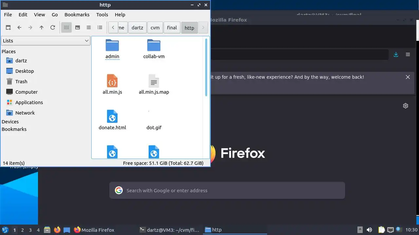Select the all.min.js.map file icon

point(154,81)
